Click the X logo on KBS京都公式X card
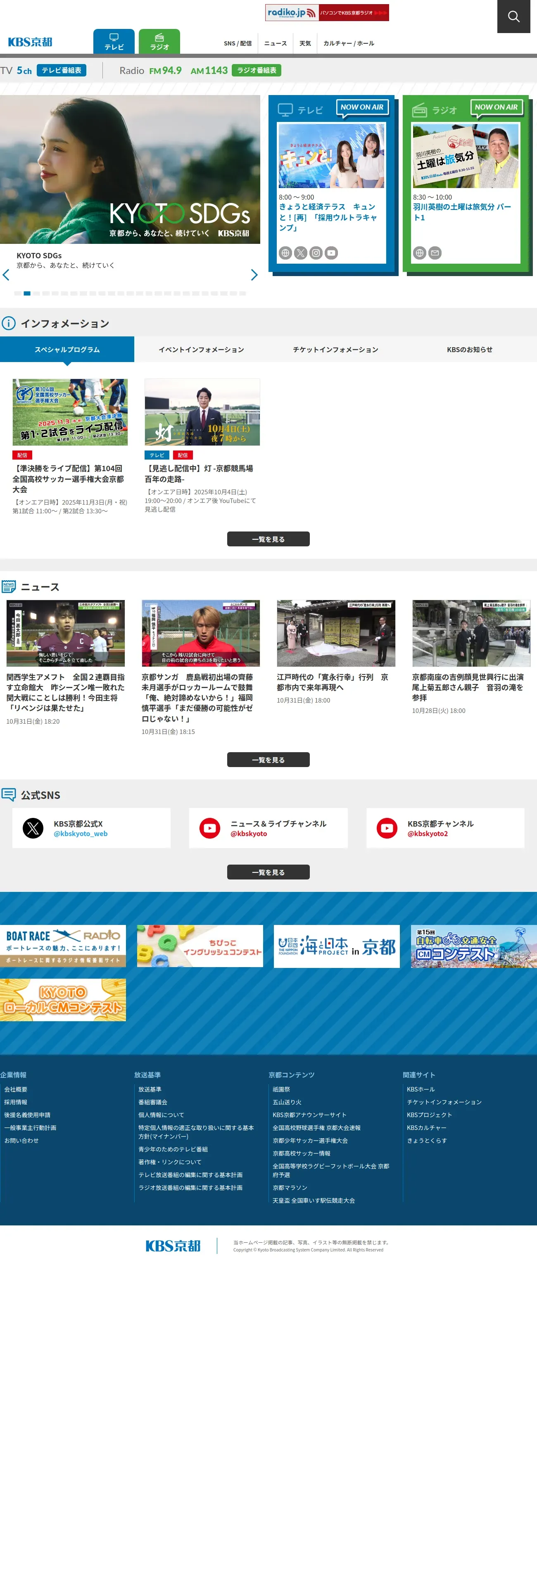The width and height of the screenshot is (537, 1592). [33, 828]
